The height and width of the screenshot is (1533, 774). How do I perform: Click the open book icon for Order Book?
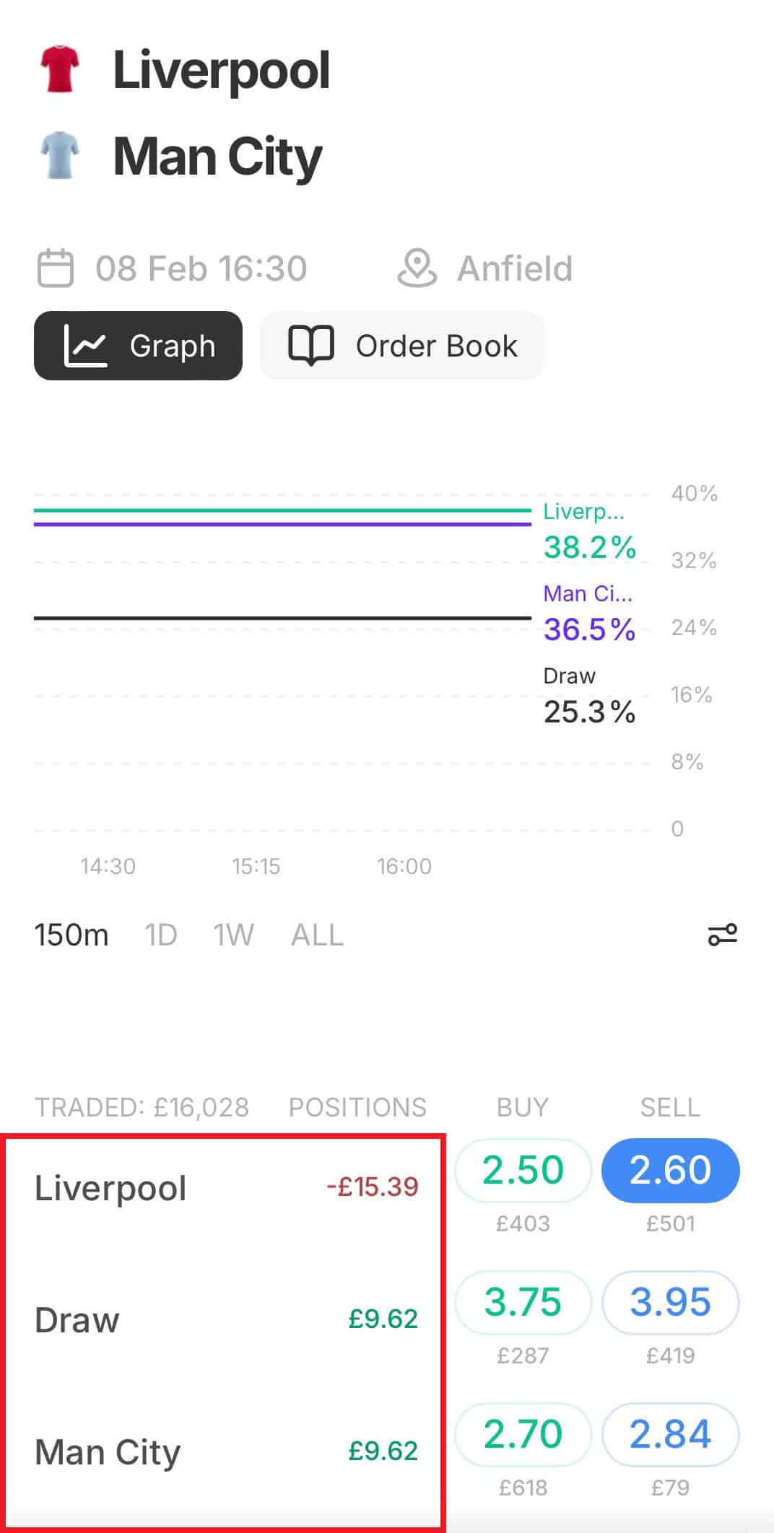(311, 346)
